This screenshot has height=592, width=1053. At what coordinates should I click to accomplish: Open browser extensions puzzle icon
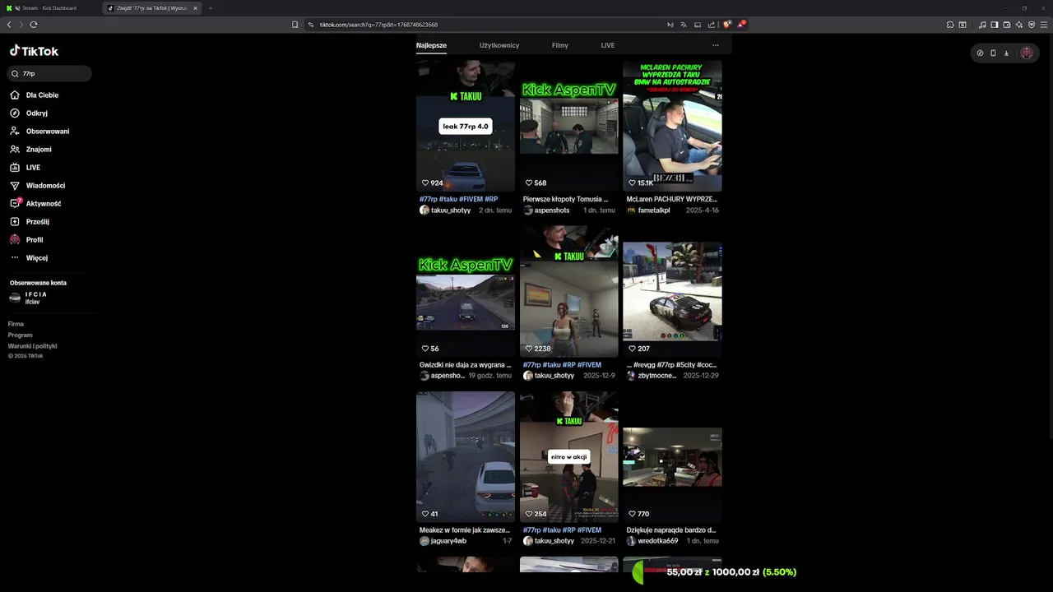tap(950, 25)
